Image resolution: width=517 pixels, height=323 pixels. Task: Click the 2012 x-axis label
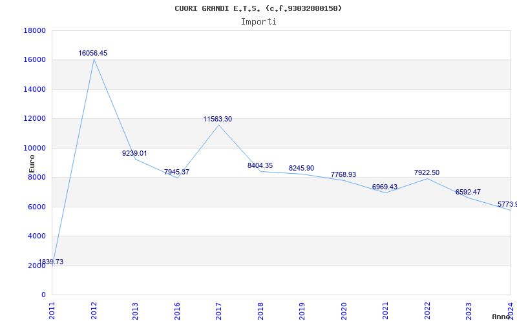point(94,311)
